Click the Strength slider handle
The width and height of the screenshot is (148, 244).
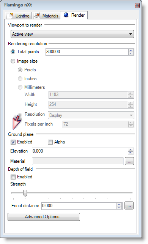point(25,193)
